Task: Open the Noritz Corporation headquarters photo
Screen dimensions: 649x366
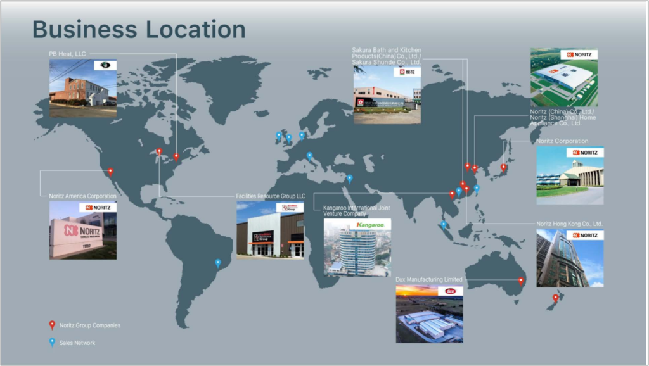Action: click(x=570, y=175)
